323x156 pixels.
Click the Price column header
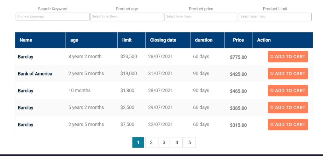238,40
